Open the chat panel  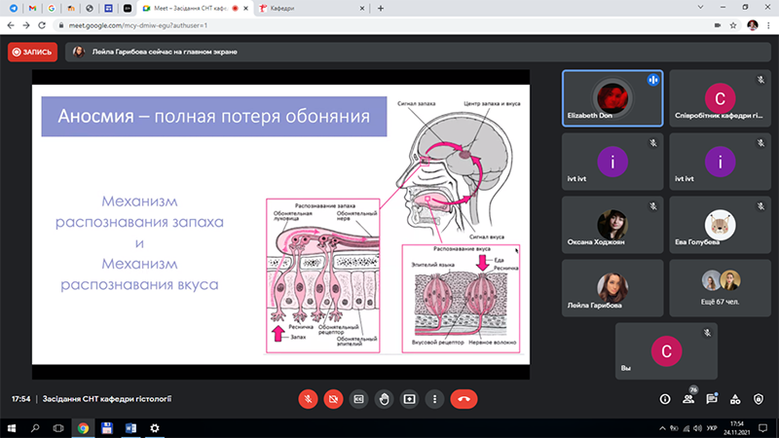[x=712, y=399]
